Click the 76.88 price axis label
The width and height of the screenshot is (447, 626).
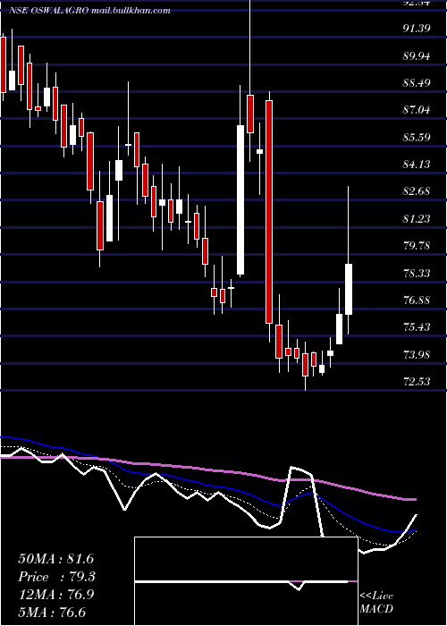point(417,300)
